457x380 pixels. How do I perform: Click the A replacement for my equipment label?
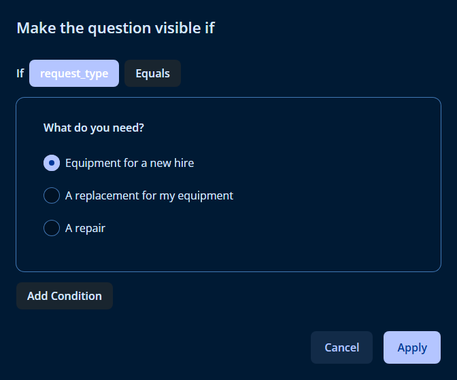(149, 195)
